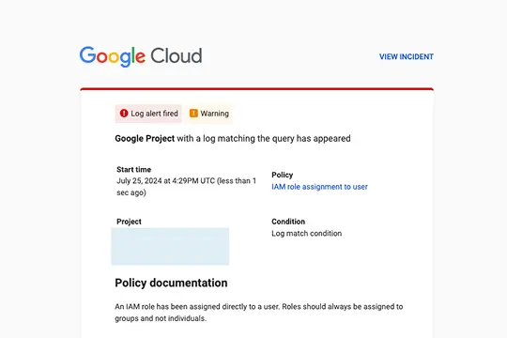Click the IAM role policy documentation paragraph
Image resolution: width=507 pixels, height=338 pixels.
(x=259, y=313)
